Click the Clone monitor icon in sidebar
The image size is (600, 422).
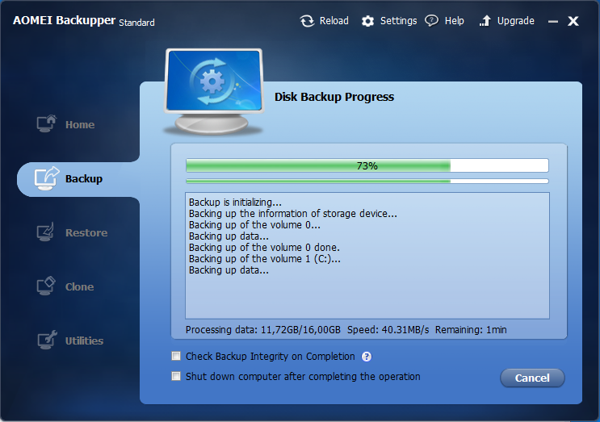46,286
